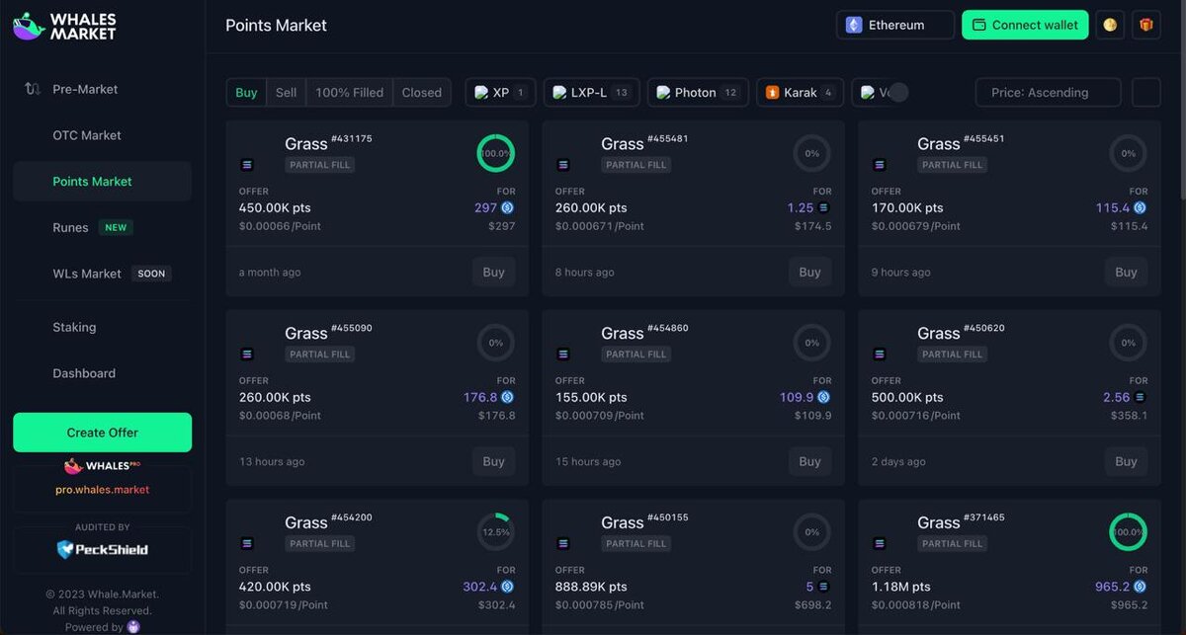Viewport: 1186px width, 635px height.
Task: Click the XP token filter chip
Action: (x=500, y=92)
